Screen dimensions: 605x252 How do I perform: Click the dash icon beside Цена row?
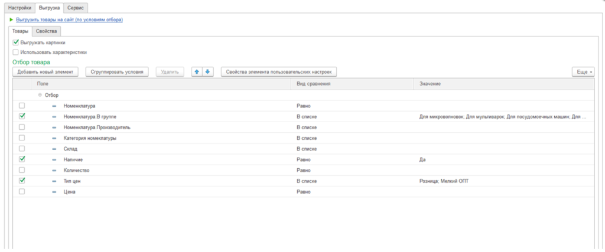pyautogui.click(x=54, y=192)
